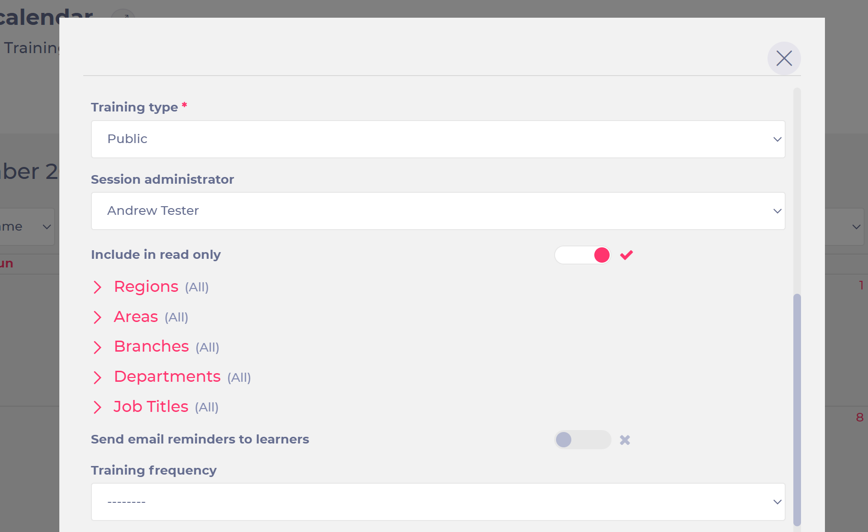Screen dimensions: 868x532
Task: Click the chevron arrow next to Departments
Action: point(97,377)
